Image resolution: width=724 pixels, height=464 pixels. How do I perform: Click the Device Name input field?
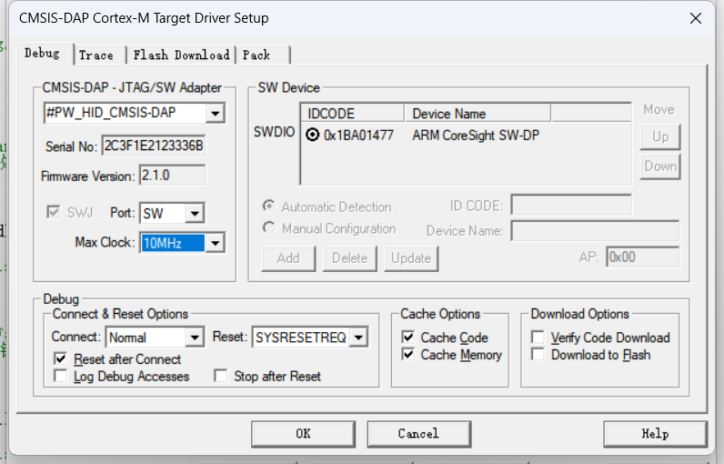(595, 230)
